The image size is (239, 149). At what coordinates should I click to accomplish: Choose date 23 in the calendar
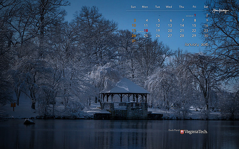[206, 30]
